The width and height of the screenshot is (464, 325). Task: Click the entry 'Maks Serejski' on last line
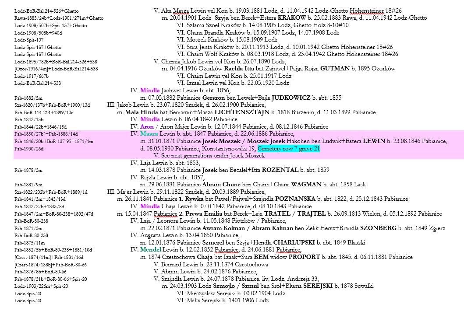pyautogui.click(x=205, y=301)
